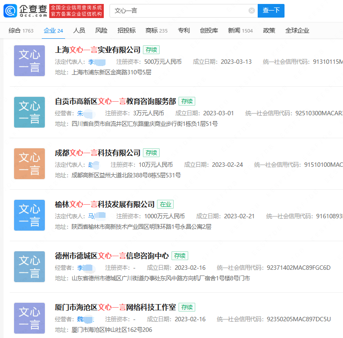
Task: Click address 四川省自贡市自流井区汇东路重庆商业步行街
Action: coord(145,124)
